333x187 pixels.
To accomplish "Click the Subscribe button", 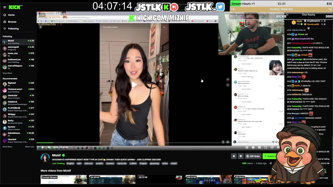I will (270, 156).
